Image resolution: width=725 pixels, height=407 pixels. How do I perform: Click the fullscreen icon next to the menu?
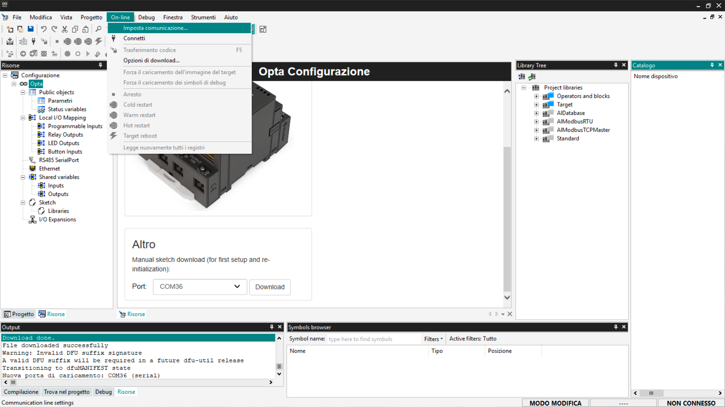point(263,29)
